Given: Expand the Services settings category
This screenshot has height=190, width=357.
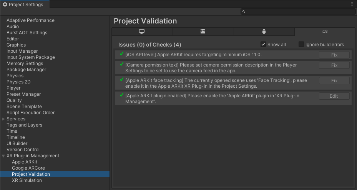Looking at the screenshot, I should click(x=3, y=119).
